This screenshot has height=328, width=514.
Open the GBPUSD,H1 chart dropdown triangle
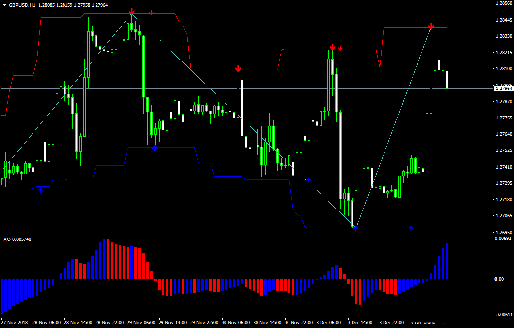4,5
